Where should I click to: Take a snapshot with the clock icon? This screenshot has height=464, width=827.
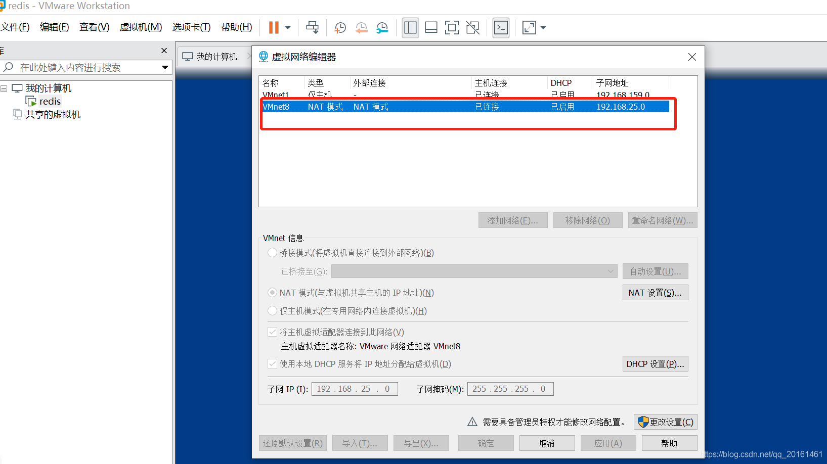point(340,28)
